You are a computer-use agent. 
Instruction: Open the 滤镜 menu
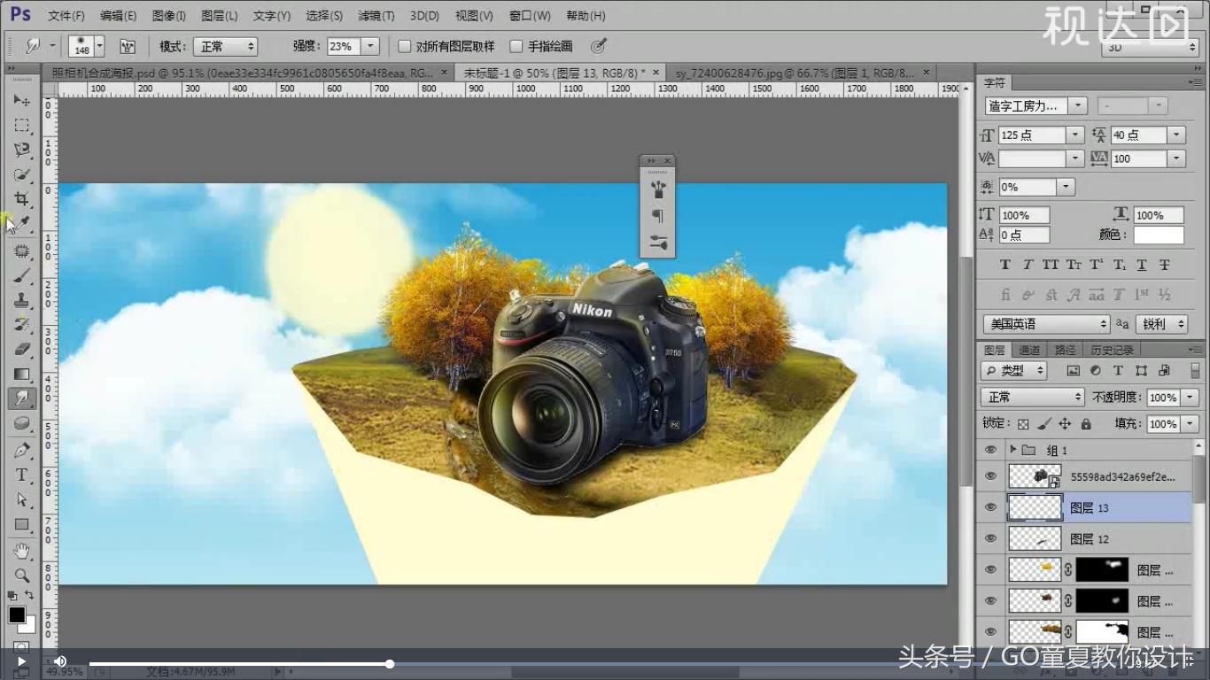[x=378, y=15]
